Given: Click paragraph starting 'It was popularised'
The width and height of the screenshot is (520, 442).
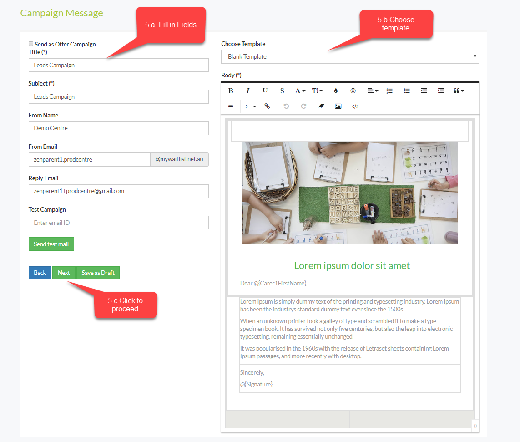Looking at the screenshot, I should point(344,352).
